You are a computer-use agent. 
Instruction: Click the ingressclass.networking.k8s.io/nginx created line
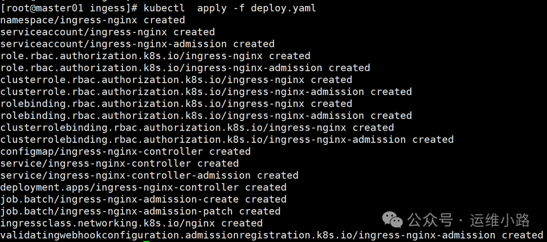(131, 223)
